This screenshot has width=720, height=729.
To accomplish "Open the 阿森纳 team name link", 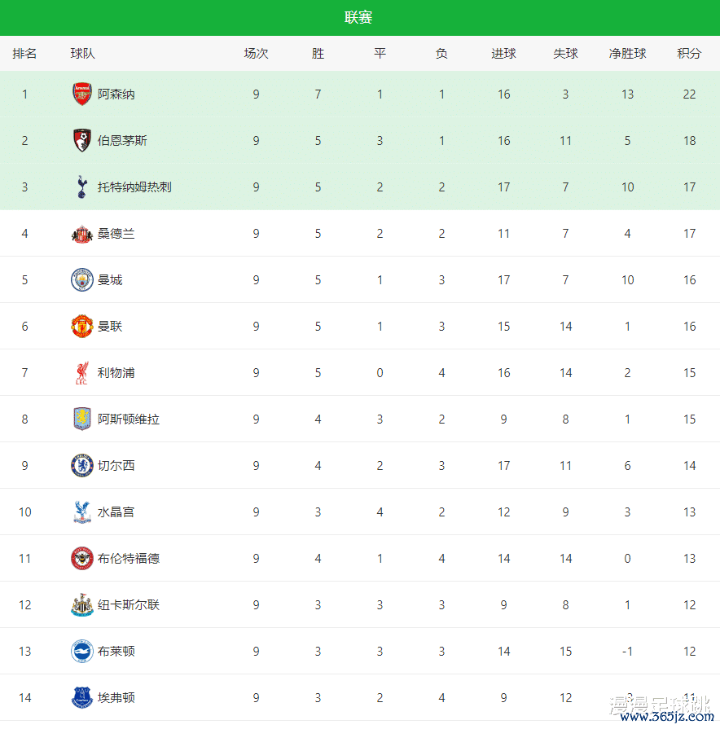I will pos(116,94).
